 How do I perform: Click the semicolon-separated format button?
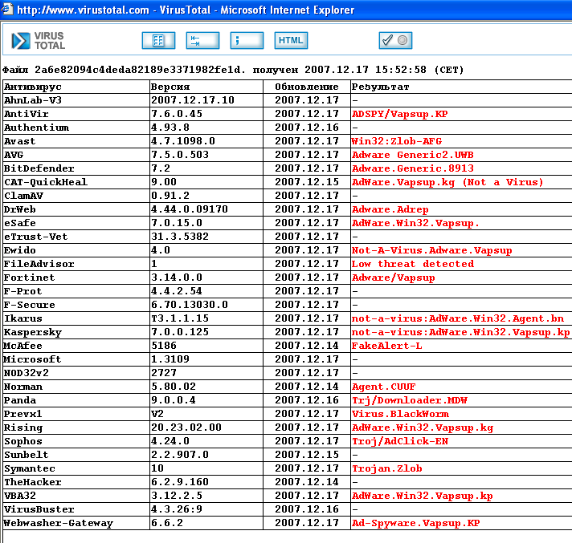247,40
